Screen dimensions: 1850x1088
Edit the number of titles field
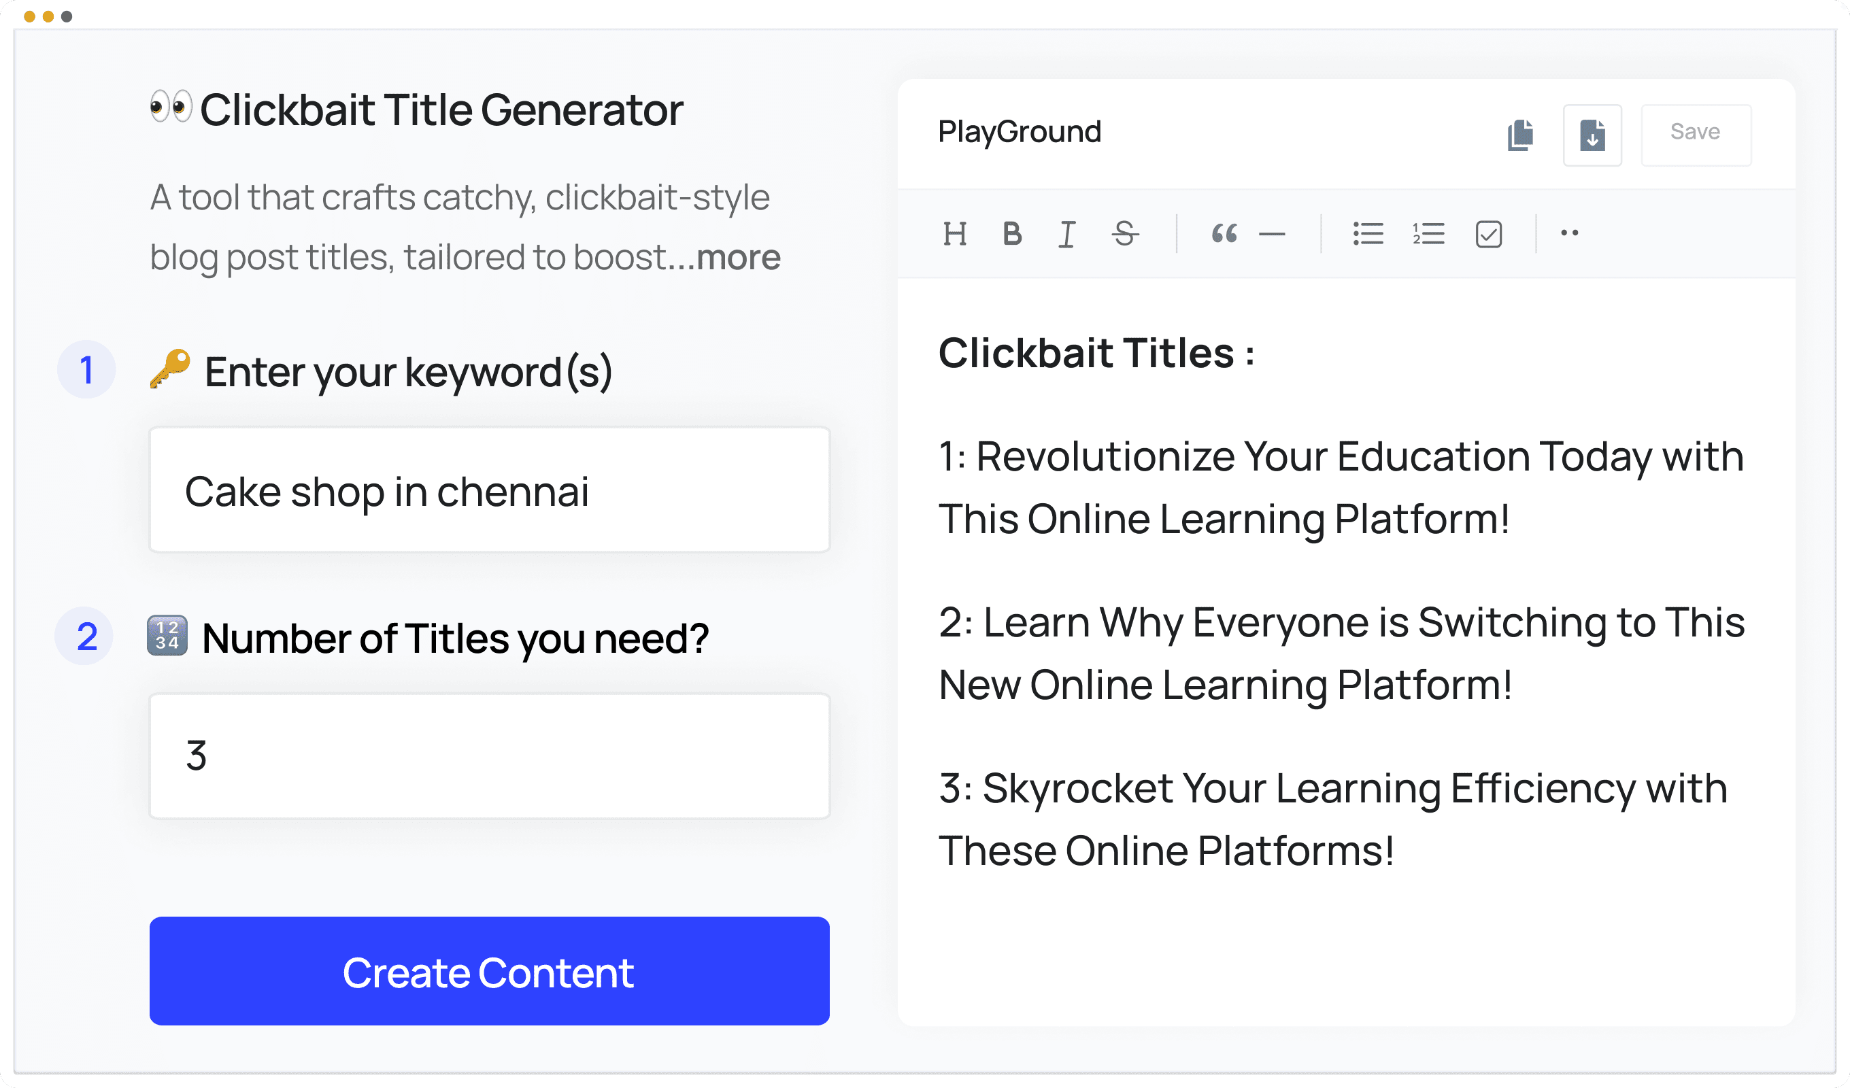[488, 755]
